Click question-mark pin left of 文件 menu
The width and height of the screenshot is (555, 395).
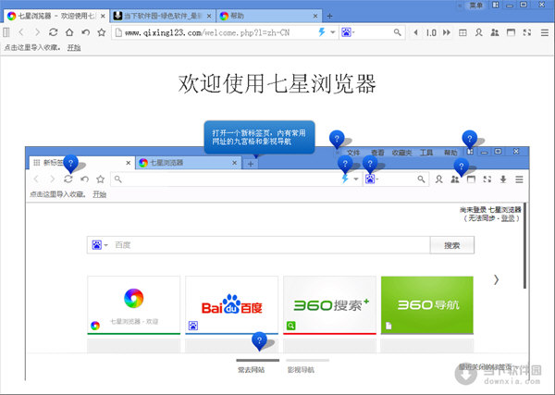coord(337,139)
